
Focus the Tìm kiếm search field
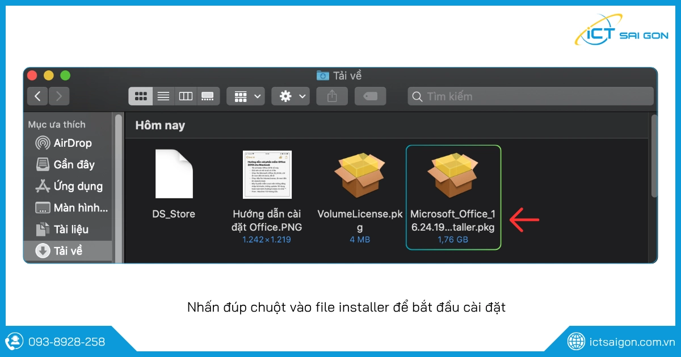pos(531,96)
